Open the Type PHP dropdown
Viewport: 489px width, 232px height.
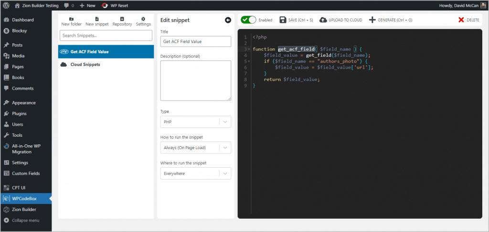click(x=195, y=122)
